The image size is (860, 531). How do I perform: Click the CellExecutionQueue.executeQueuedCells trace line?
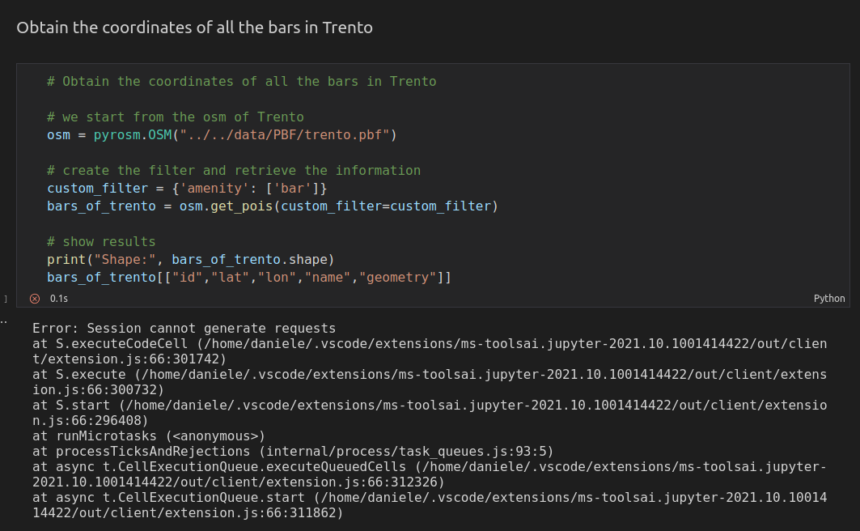coord(430,474)
